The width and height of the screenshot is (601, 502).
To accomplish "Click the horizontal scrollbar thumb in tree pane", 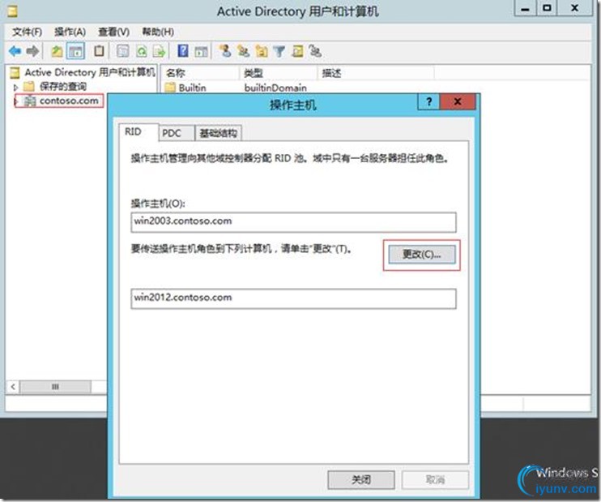I will click(x=56, y=387).
